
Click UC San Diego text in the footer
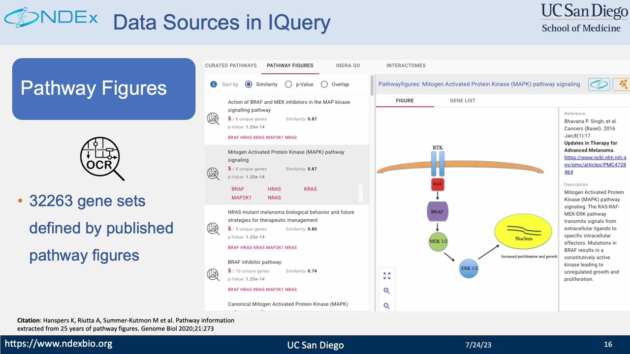pos(315,345)
